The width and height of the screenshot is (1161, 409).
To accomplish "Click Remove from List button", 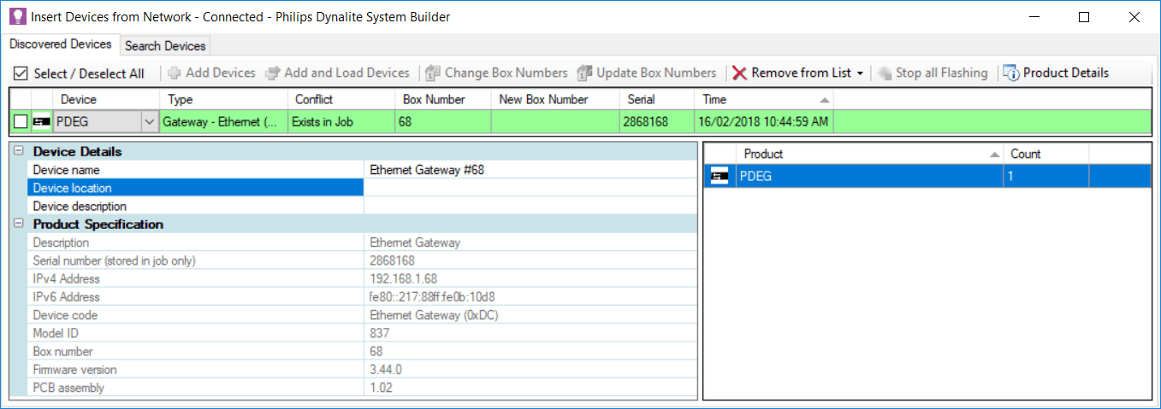I will point(791,73).
